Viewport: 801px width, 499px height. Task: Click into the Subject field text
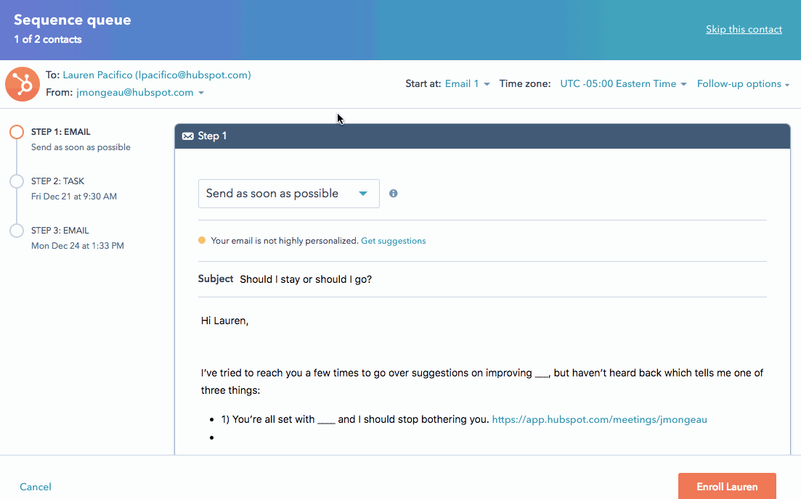(306, 280)
